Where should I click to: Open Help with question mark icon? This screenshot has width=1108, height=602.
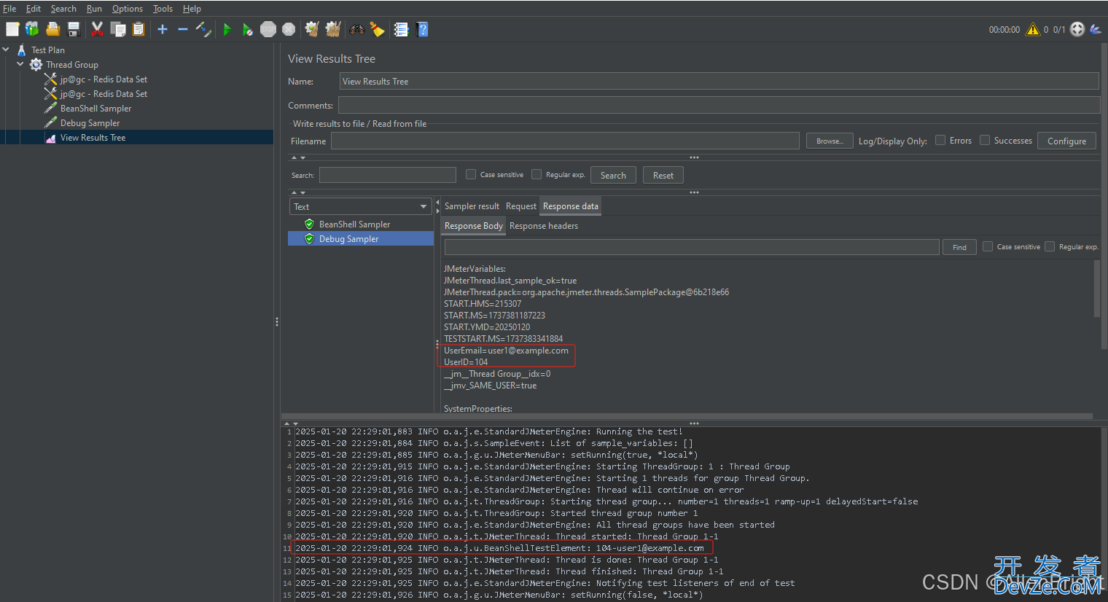point(422,29)
